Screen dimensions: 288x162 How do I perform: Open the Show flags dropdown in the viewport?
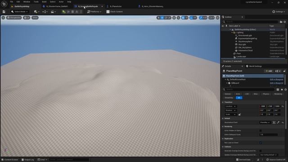[x=35, y=18]
